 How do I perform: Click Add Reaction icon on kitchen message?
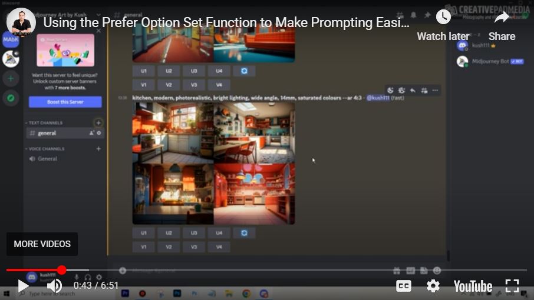(390, 91)
